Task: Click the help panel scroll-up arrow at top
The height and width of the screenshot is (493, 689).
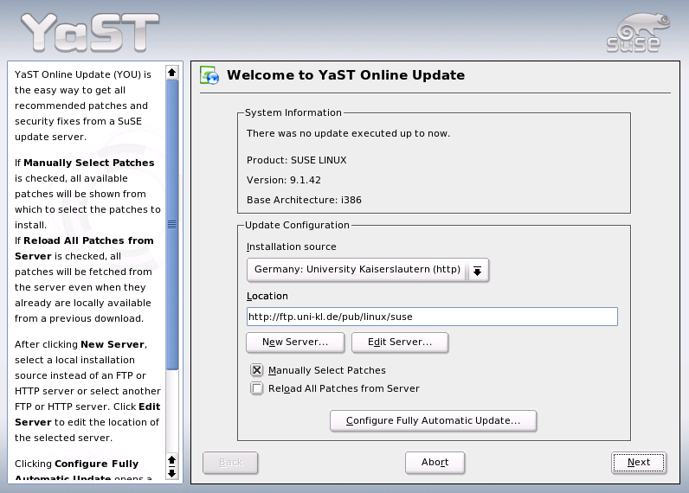Action: 171,72
